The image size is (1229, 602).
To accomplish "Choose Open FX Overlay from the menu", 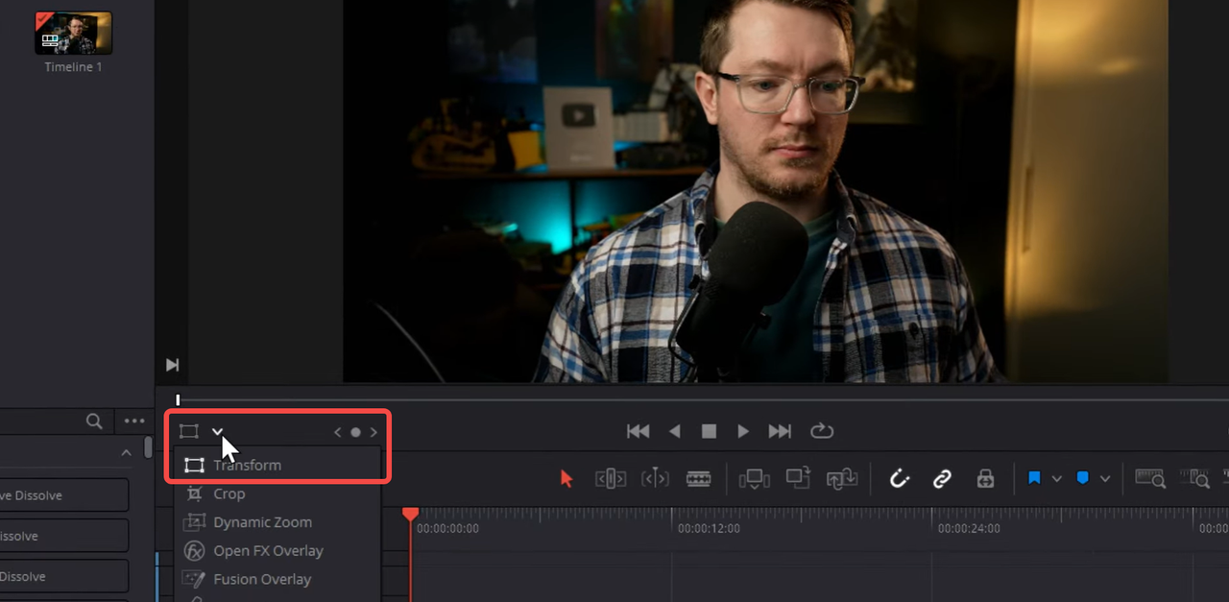I will 277,551.
